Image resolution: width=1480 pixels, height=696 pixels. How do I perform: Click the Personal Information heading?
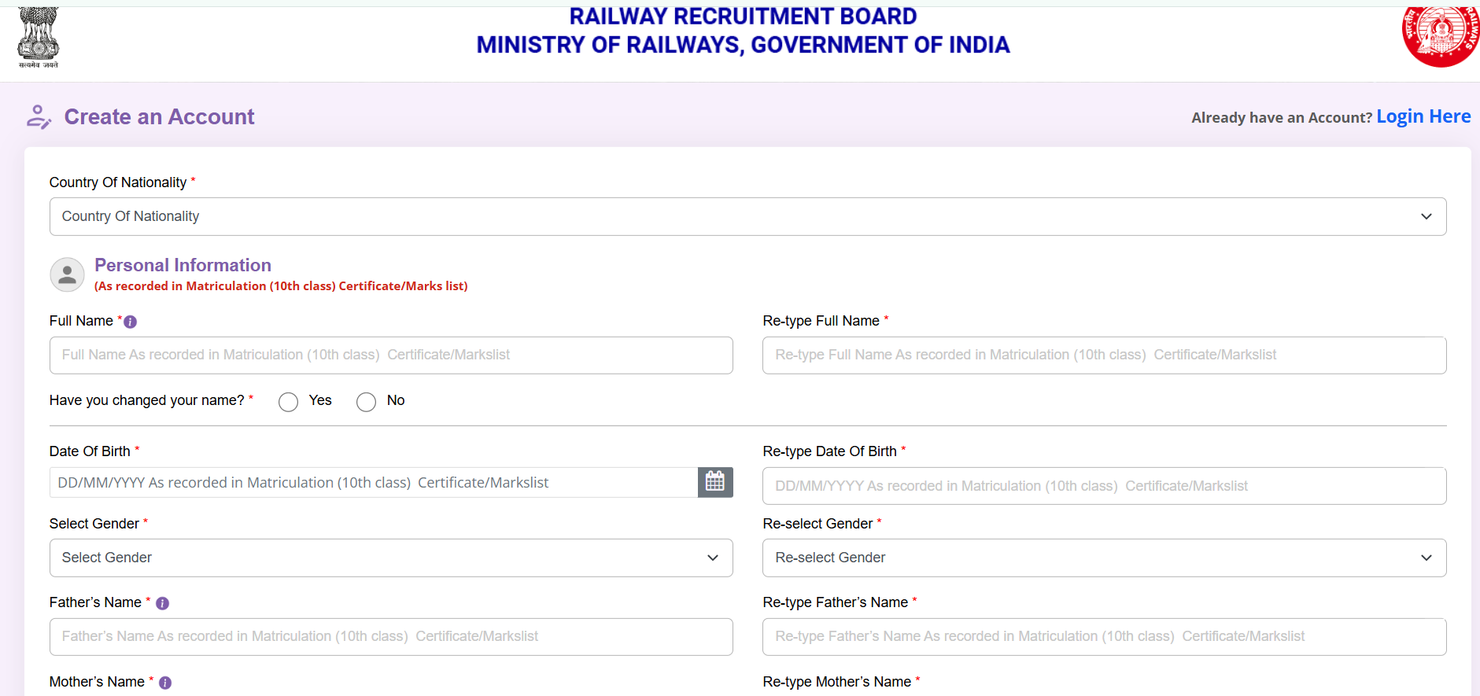[183, 265]
